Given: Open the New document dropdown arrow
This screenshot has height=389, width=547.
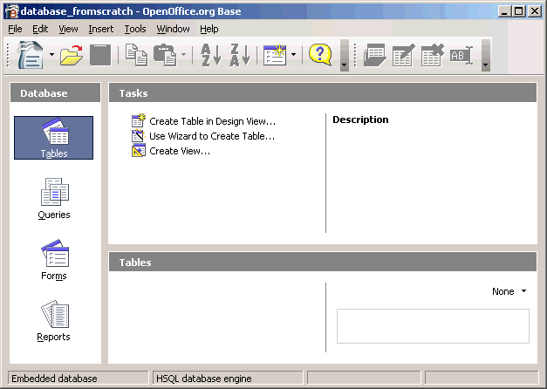Looking at the screenshot, I should [x=51, y=55].
